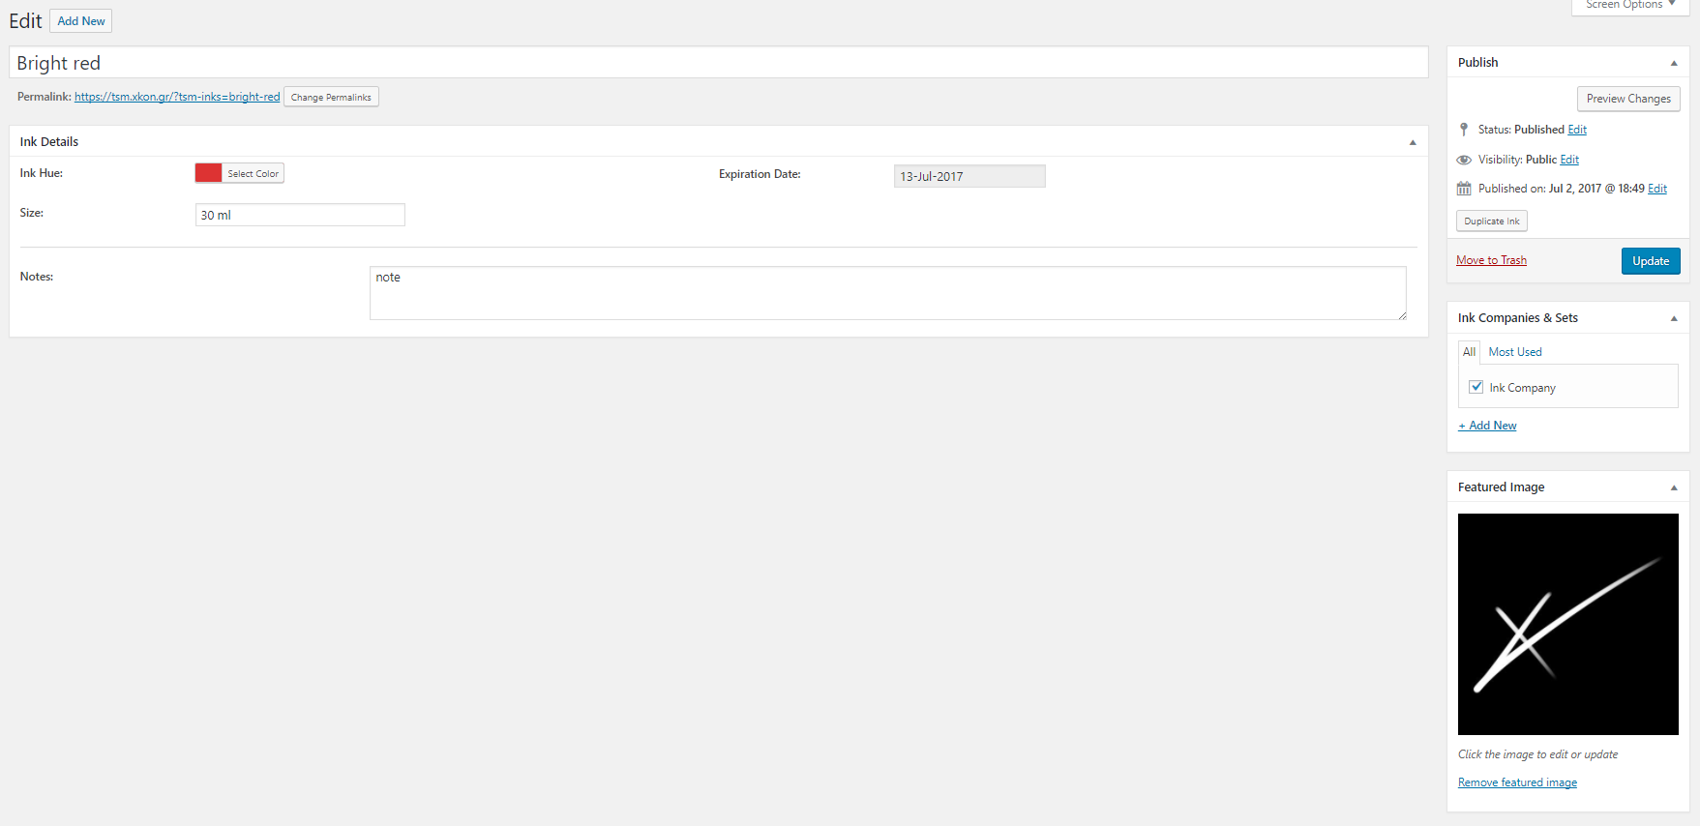Click the Preview Changes button
This screenshot has height=826, width=1700.
point(1628,99)
